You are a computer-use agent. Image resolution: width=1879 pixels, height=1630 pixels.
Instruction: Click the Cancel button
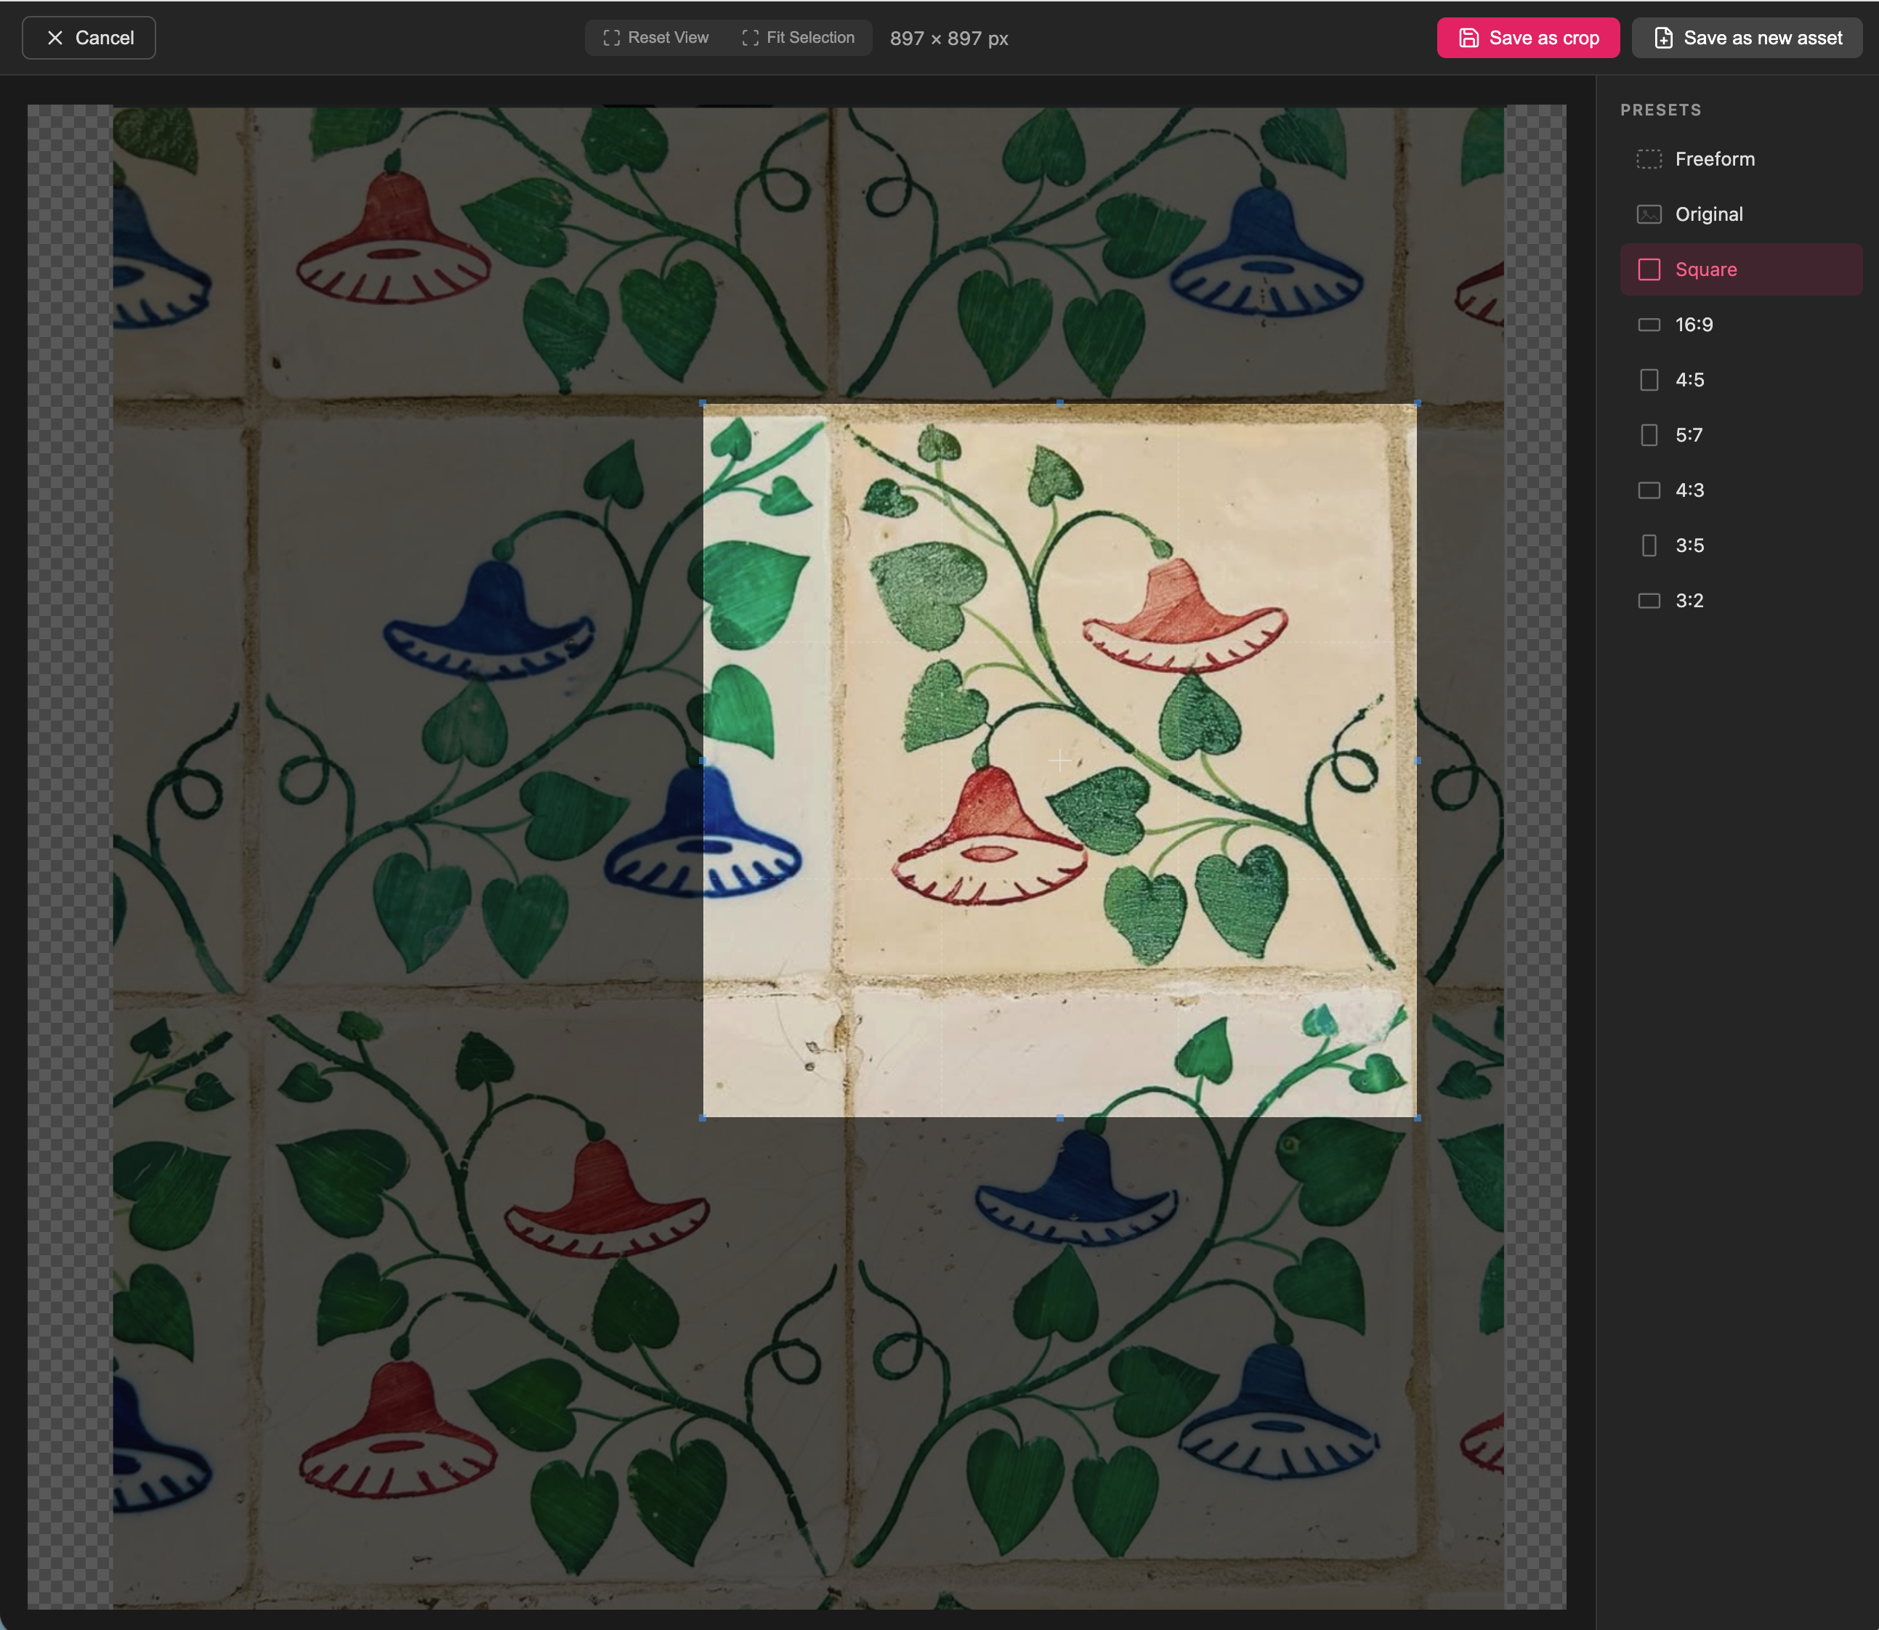coord(89,38)
